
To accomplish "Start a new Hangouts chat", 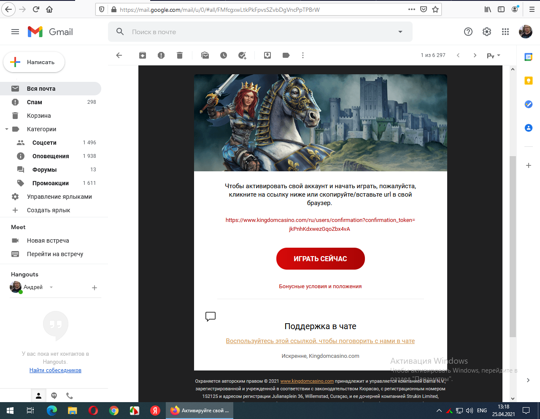I will click(94, 288).
